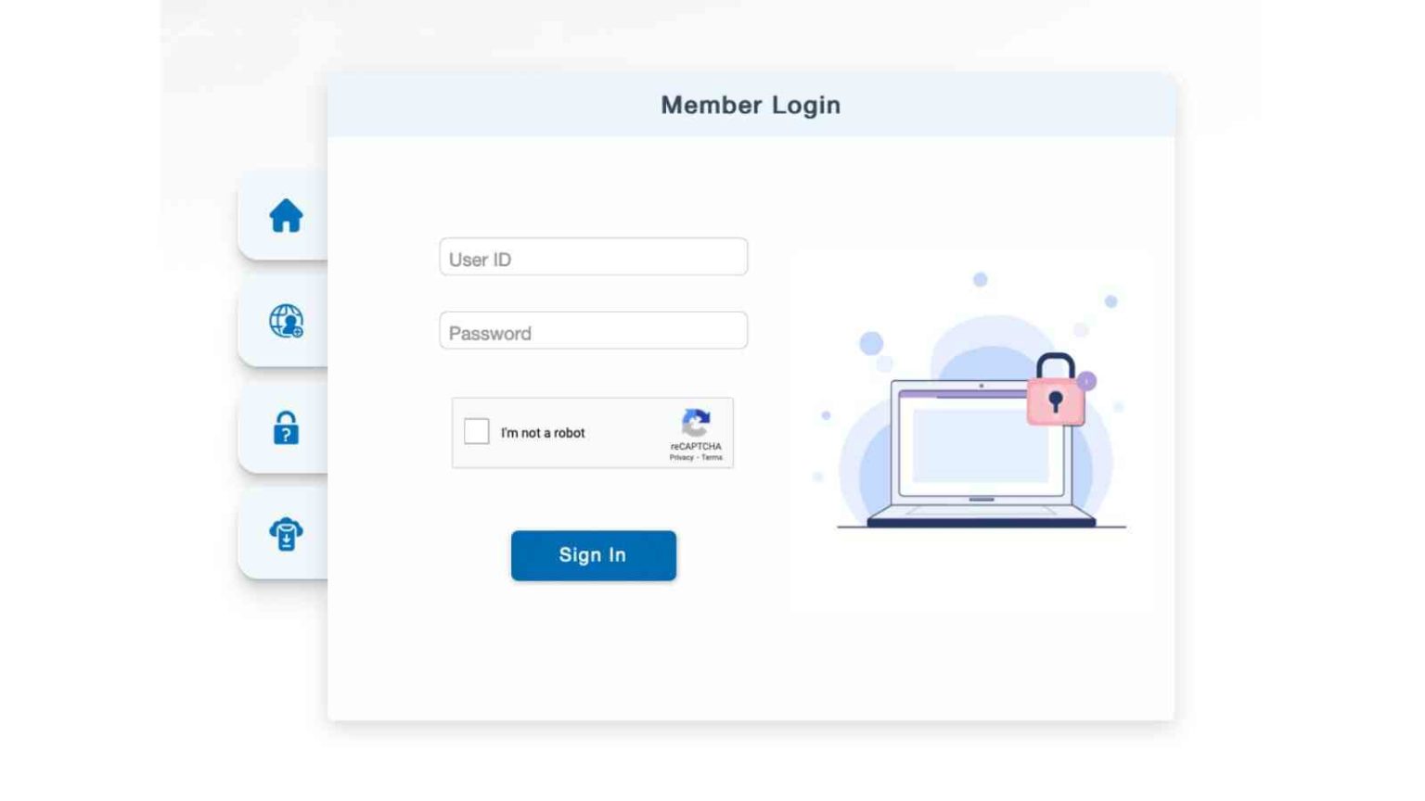Click the laptop keyboard base in illustration
The height and width of the screenshot is (801, 1425).
pyautogui.click(x=982, y=515)
